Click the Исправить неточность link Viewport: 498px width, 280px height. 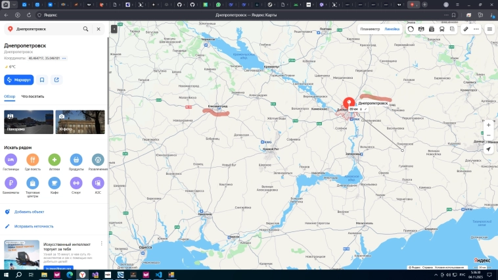point(34,226)
